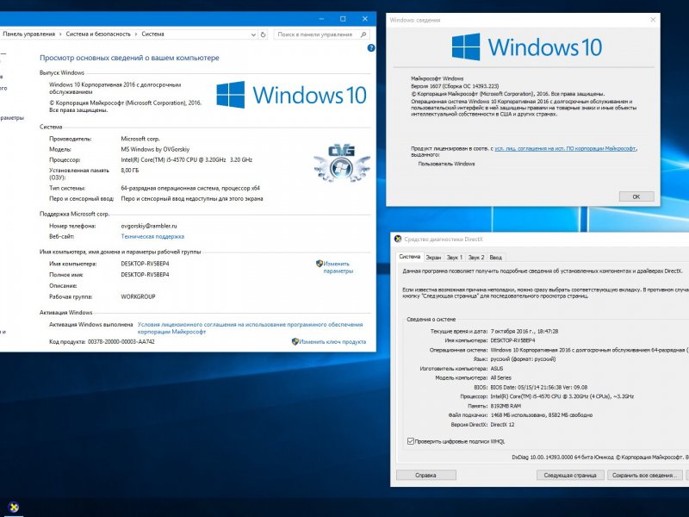Viewport: 689px width, 517px height.
Task: Click the "All Series" computer model value
Action: pos(501,378)
